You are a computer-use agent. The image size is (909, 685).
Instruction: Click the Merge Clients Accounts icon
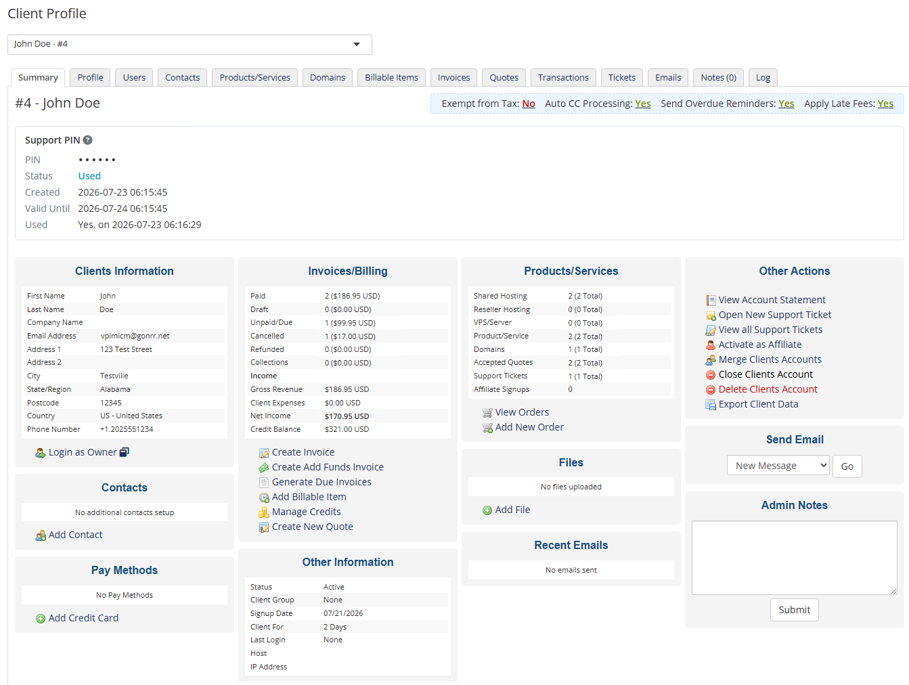click(x=711, y=360)
